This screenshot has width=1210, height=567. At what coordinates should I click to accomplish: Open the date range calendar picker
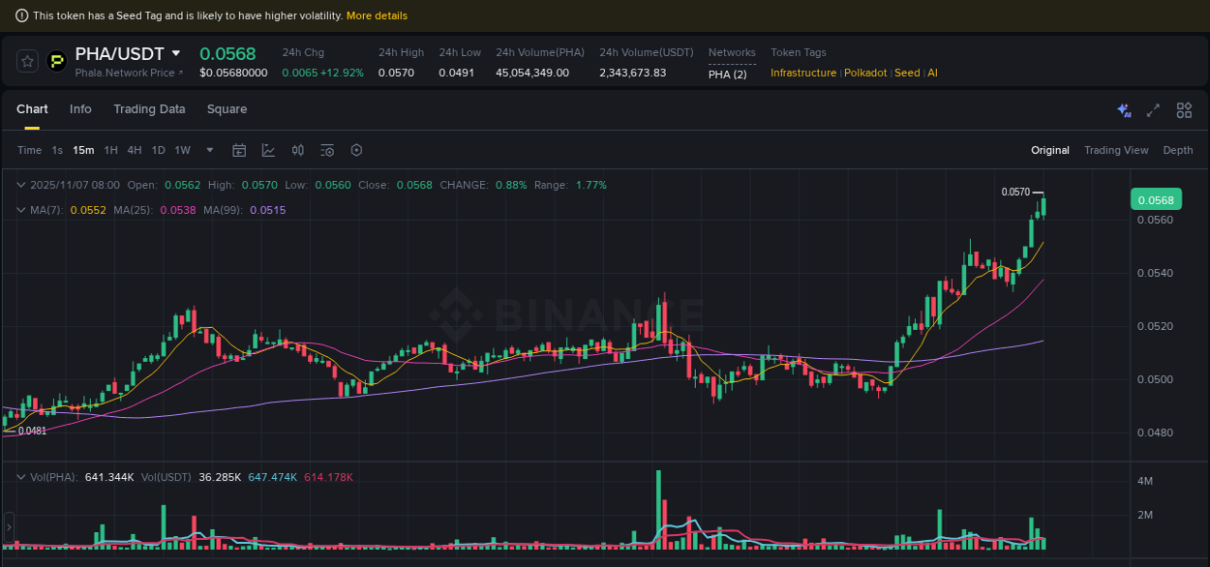[239, 150]
